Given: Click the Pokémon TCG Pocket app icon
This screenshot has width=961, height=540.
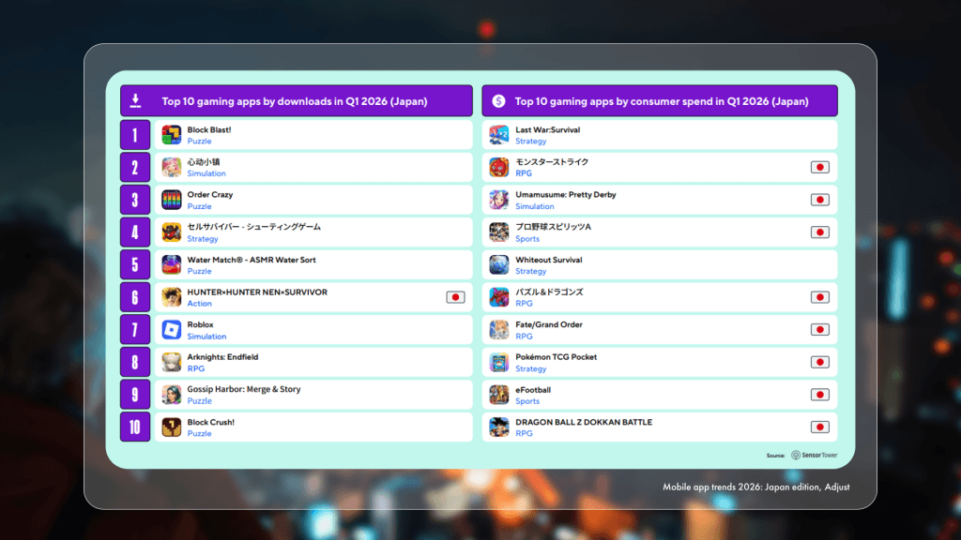Looking at the screenshot, I should (x=499, y=362).
